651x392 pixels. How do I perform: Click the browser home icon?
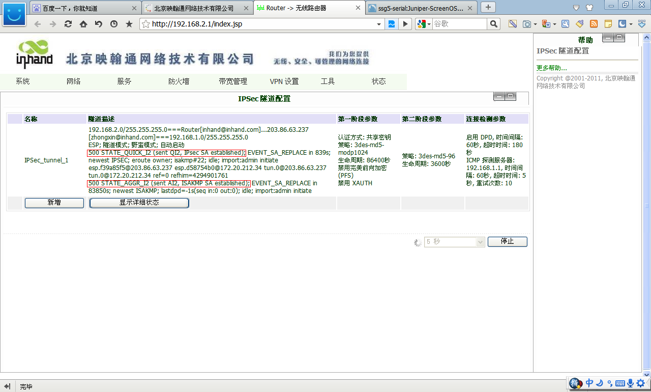(x=83, y=24)
